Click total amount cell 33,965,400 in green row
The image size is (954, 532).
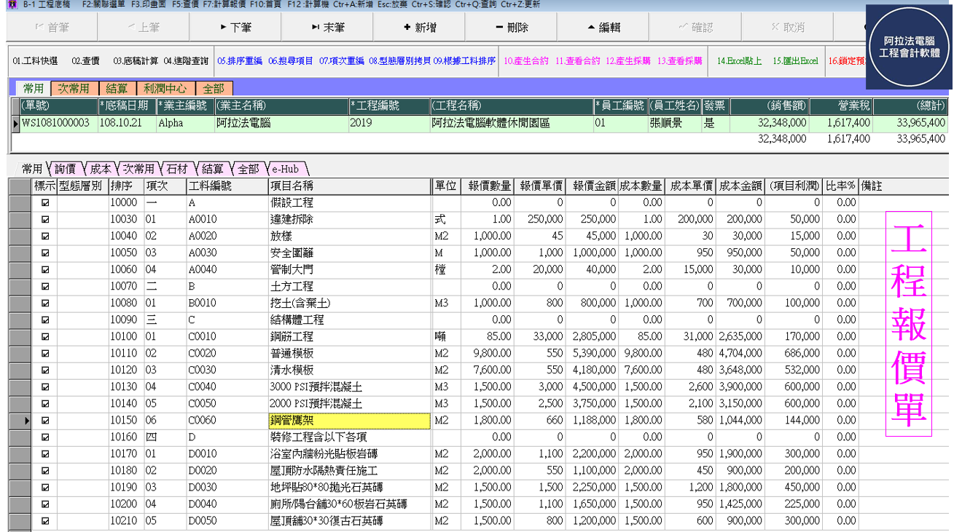tap(912, 124)
